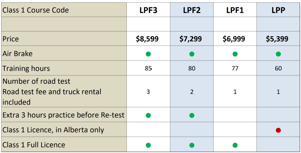
Task: Click the LPF3 Extra 3 hours practice dot
Action: [x=148, y=115]
